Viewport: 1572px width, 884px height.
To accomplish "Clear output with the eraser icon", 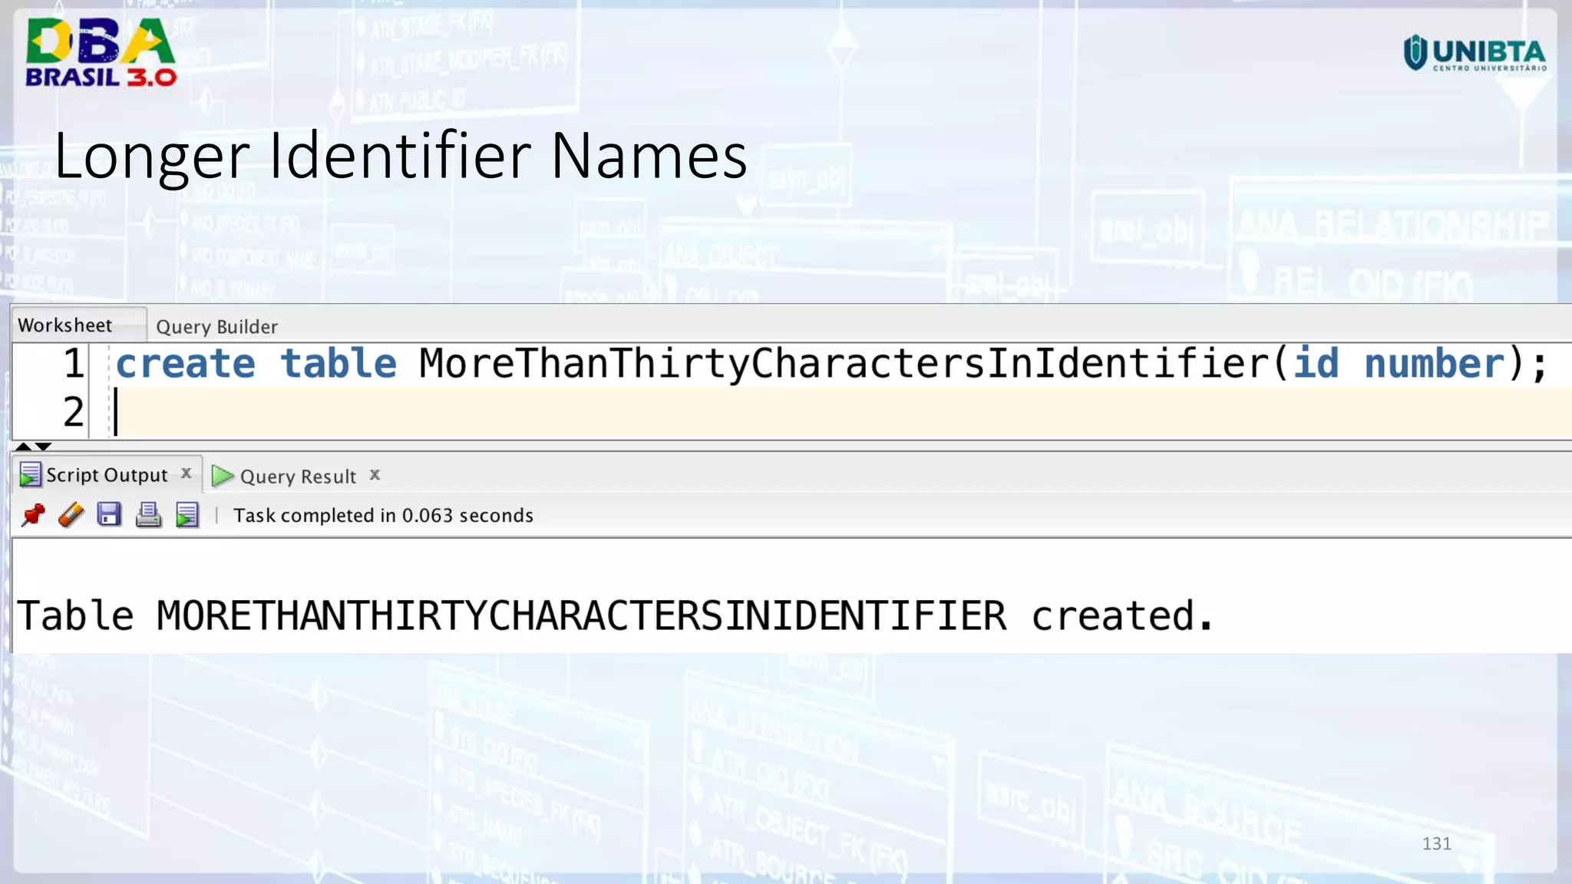I will click(x=71, y=515).
